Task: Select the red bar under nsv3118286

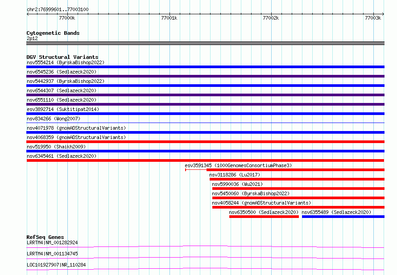Action: (297, 179)
